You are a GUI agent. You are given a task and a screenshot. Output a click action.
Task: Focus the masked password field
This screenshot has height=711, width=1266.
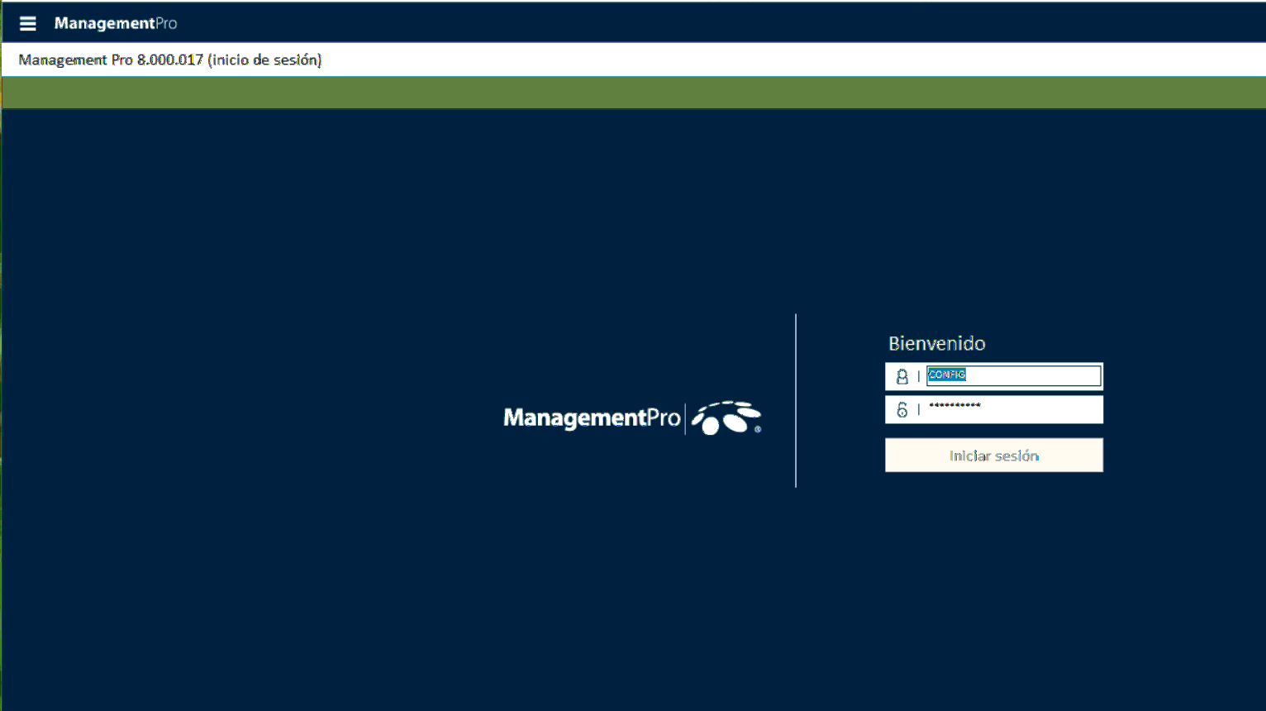tap(1013, 409)
